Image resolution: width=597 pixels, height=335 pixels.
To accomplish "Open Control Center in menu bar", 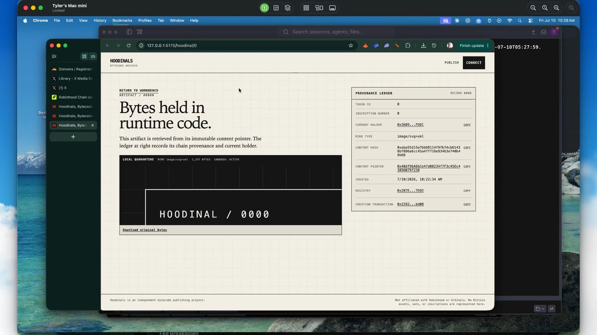I will 530,20.
